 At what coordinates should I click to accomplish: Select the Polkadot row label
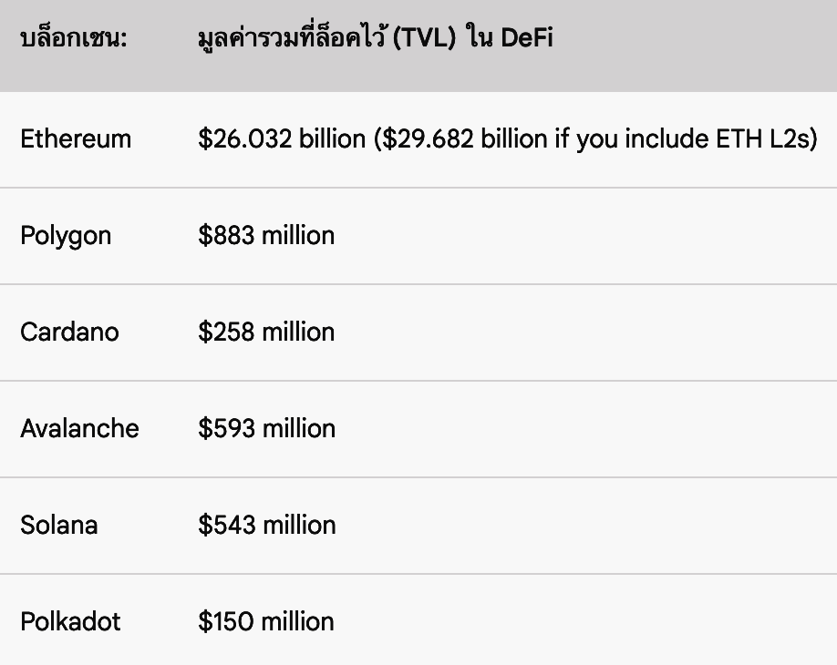pyautogui.click(x=70, y=621)
